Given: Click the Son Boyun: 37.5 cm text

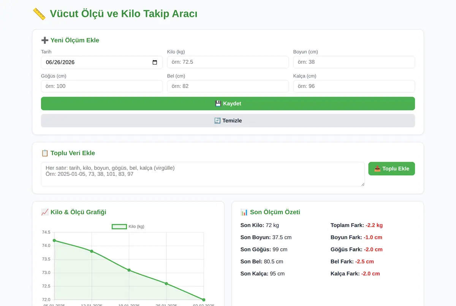Looking at the screenshot, I should 266,237.
